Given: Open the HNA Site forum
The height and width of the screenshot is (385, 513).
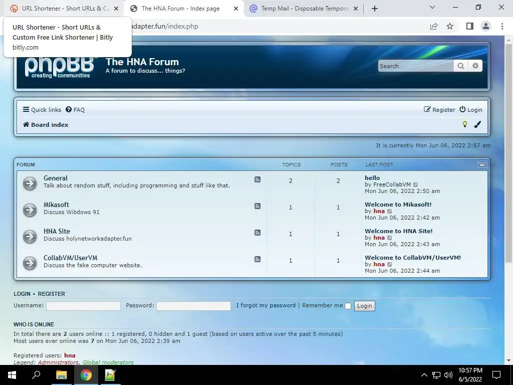Looking at the screenshot, I should [57, 231].
